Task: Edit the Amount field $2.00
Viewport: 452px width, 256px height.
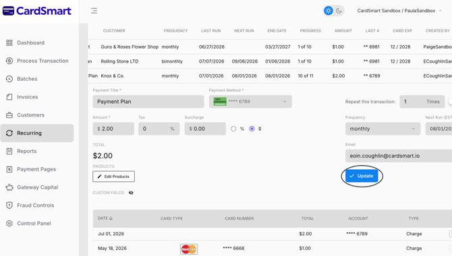Action: (x=113, y=129)
